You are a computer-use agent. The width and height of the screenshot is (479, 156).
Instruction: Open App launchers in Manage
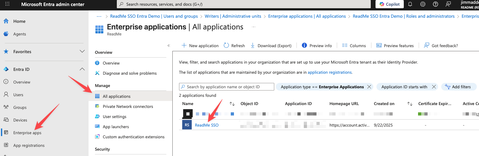tap(116, 127)
